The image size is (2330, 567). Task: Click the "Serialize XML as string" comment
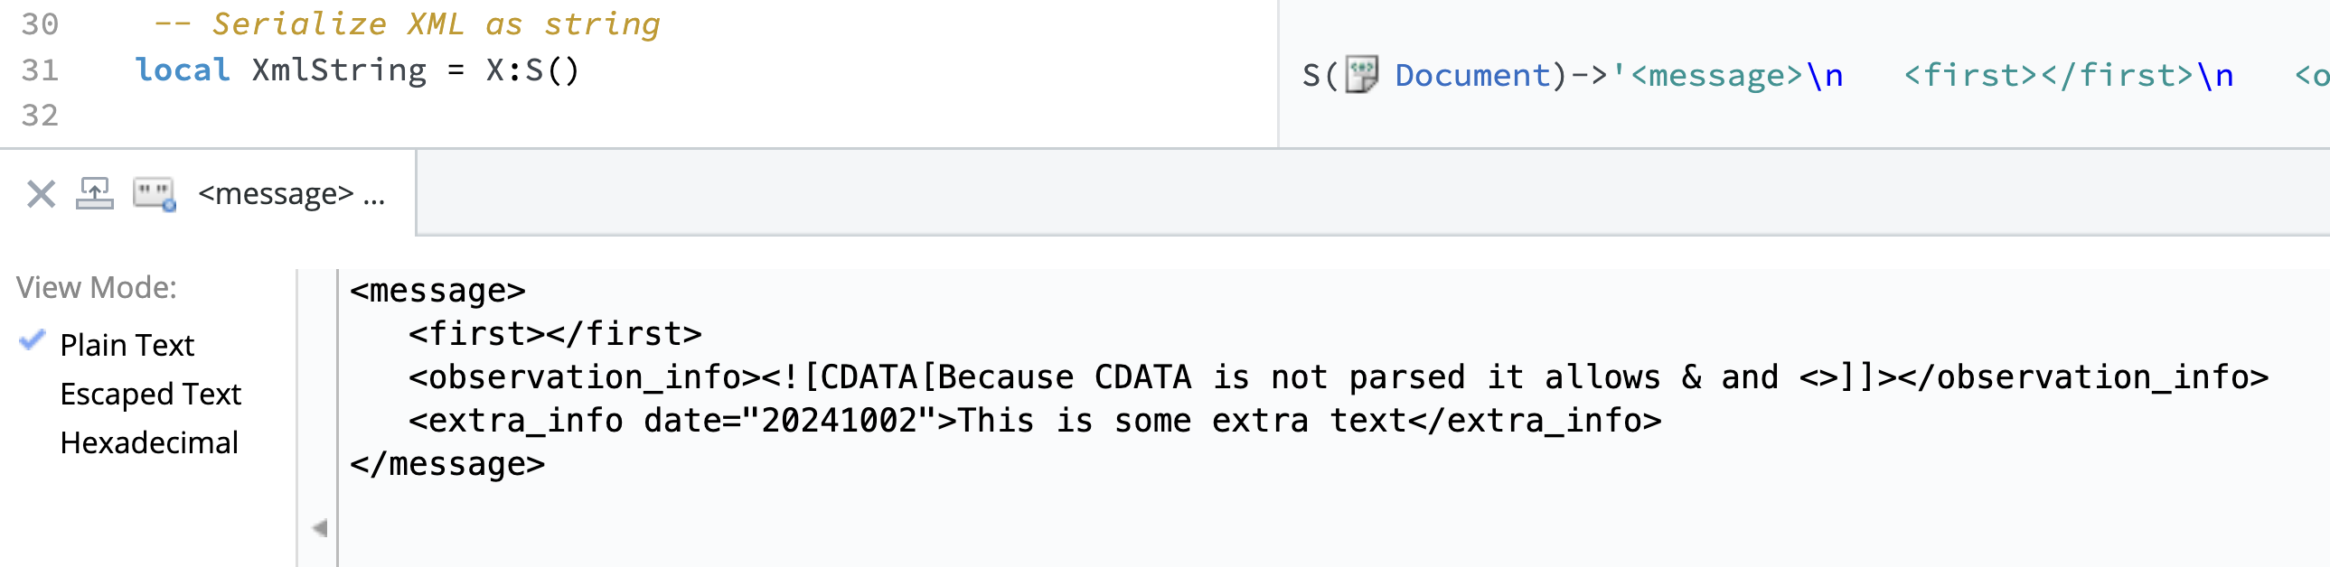point(436,24)
